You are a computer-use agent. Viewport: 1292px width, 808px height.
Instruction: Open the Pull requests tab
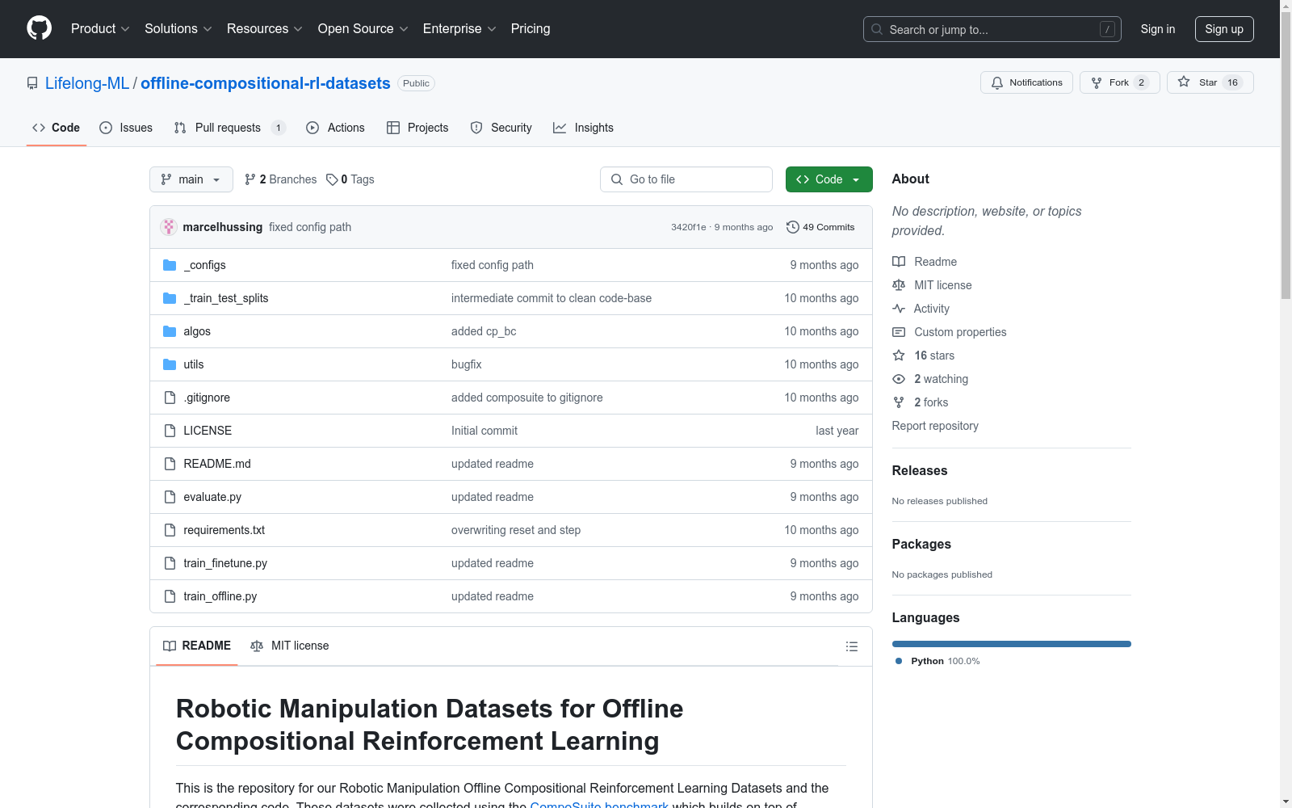[229, 128]
